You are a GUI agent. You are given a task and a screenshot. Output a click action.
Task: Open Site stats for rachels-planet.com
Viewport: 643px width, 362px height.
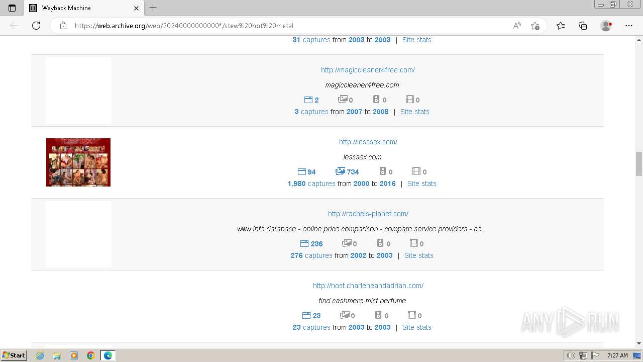tap(419, 255)
